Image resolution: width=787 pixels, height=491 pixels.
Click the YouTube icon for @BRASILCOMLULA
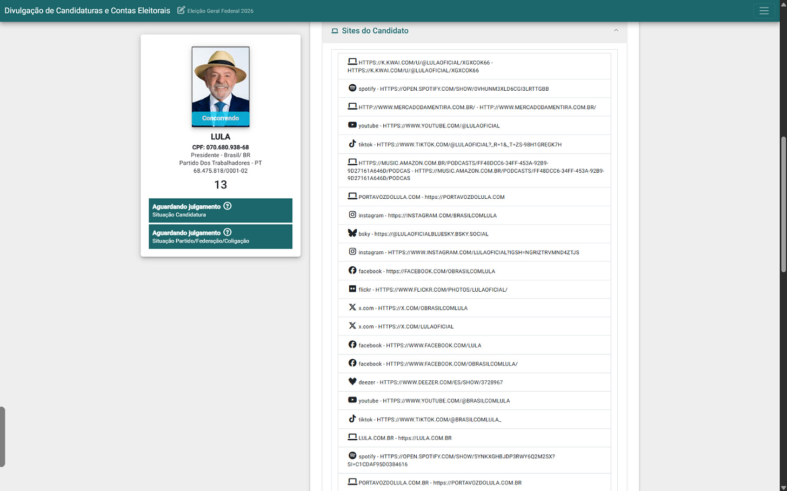pyautogui.click(x=352, y=400)
